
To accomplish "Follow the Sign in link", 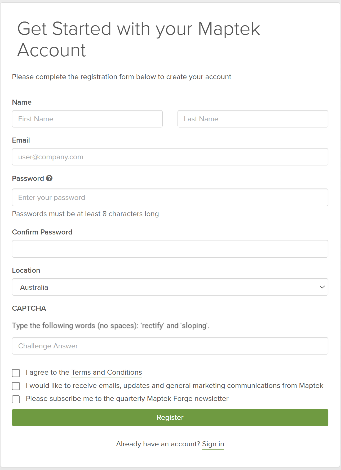I will click(213, 444).
